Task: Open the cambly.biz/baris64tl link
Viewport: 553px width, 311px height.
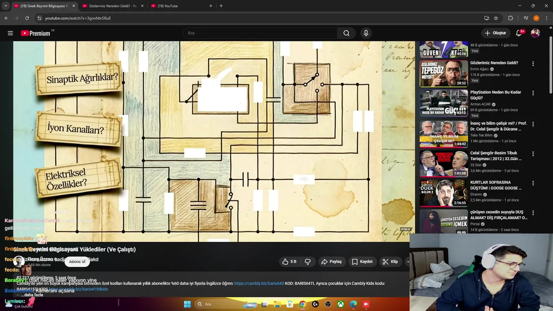Action: pyautogui.click(x=259, y=283)
